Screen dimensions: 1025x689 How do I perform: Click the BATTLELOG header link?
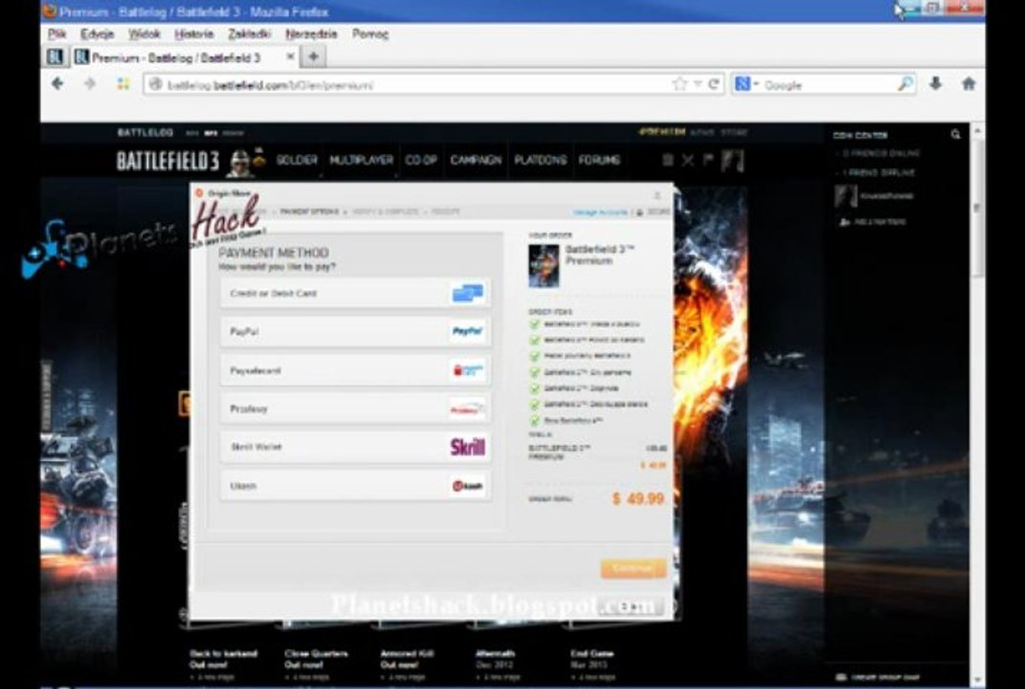145,133
